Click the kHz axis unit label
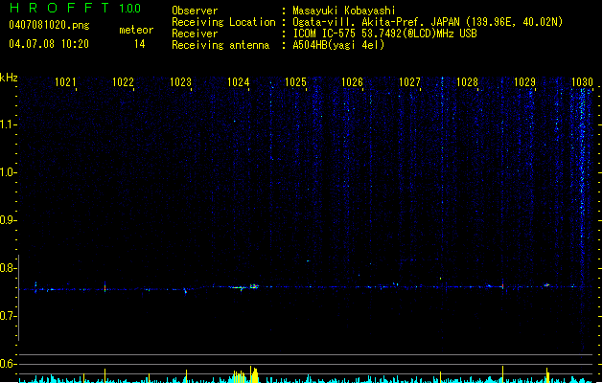The width and height of the screenshot is (603, 383). (x=9, y=78)
